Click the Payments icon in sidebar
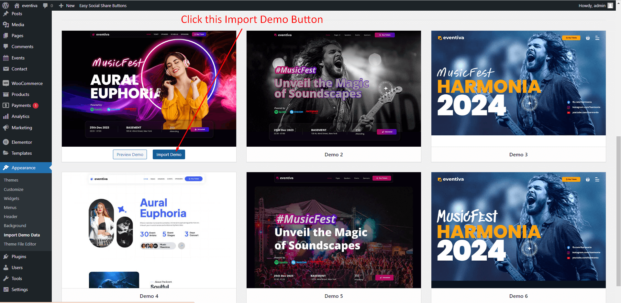621x303 pixels. (6, 105)
